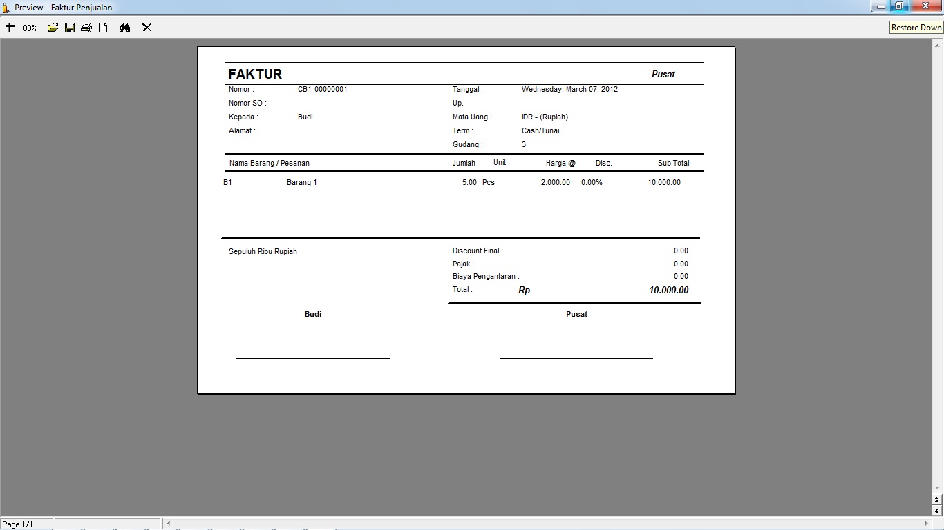
Task: Click the FAKTUR heading on the invoice
Action: [255, 75]
